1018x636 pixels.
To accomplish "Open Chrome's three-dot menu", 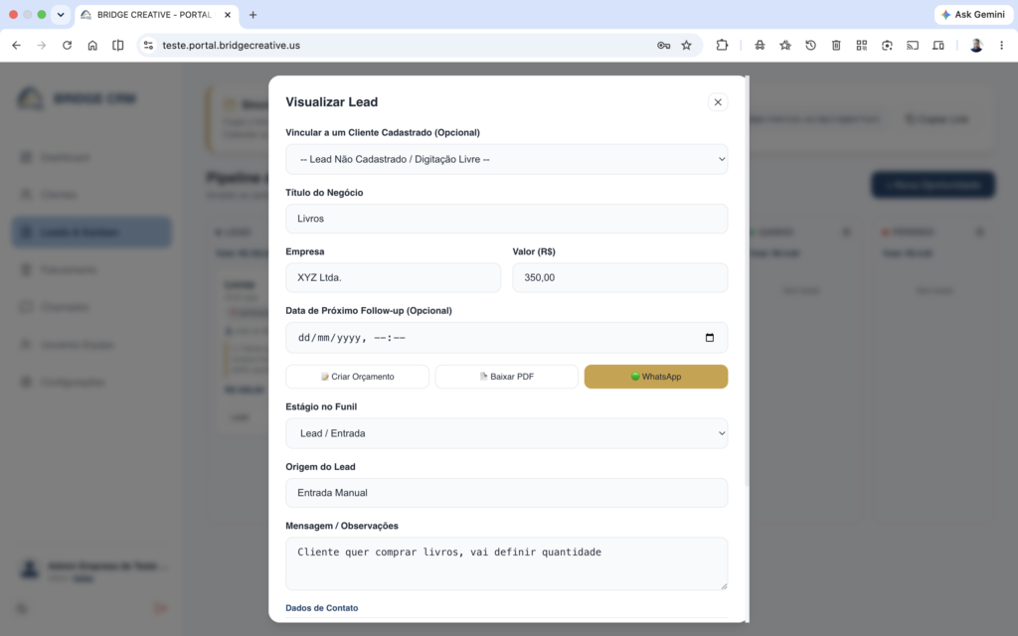I will [1001, 46].
